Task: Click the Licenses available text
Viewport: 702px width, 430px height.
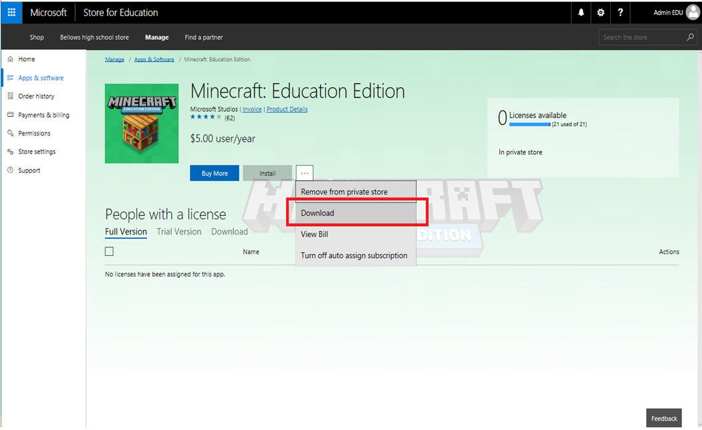Action: coord(538,115)
